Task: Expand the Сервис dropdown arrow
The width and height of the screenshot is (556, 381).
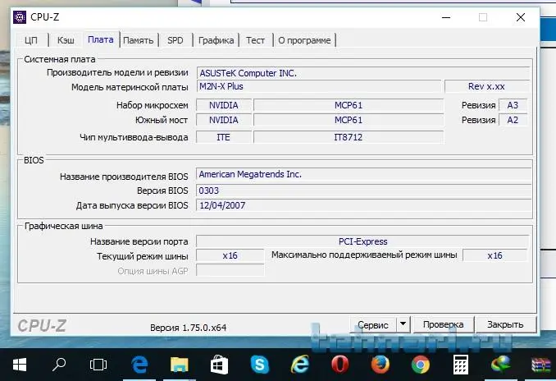Action: [403, 324]
